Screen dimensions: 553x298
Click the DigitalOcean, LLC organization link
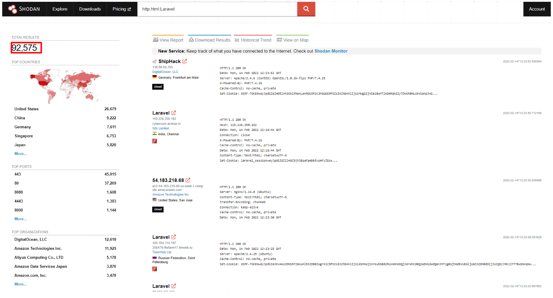[x=165, y=71]
